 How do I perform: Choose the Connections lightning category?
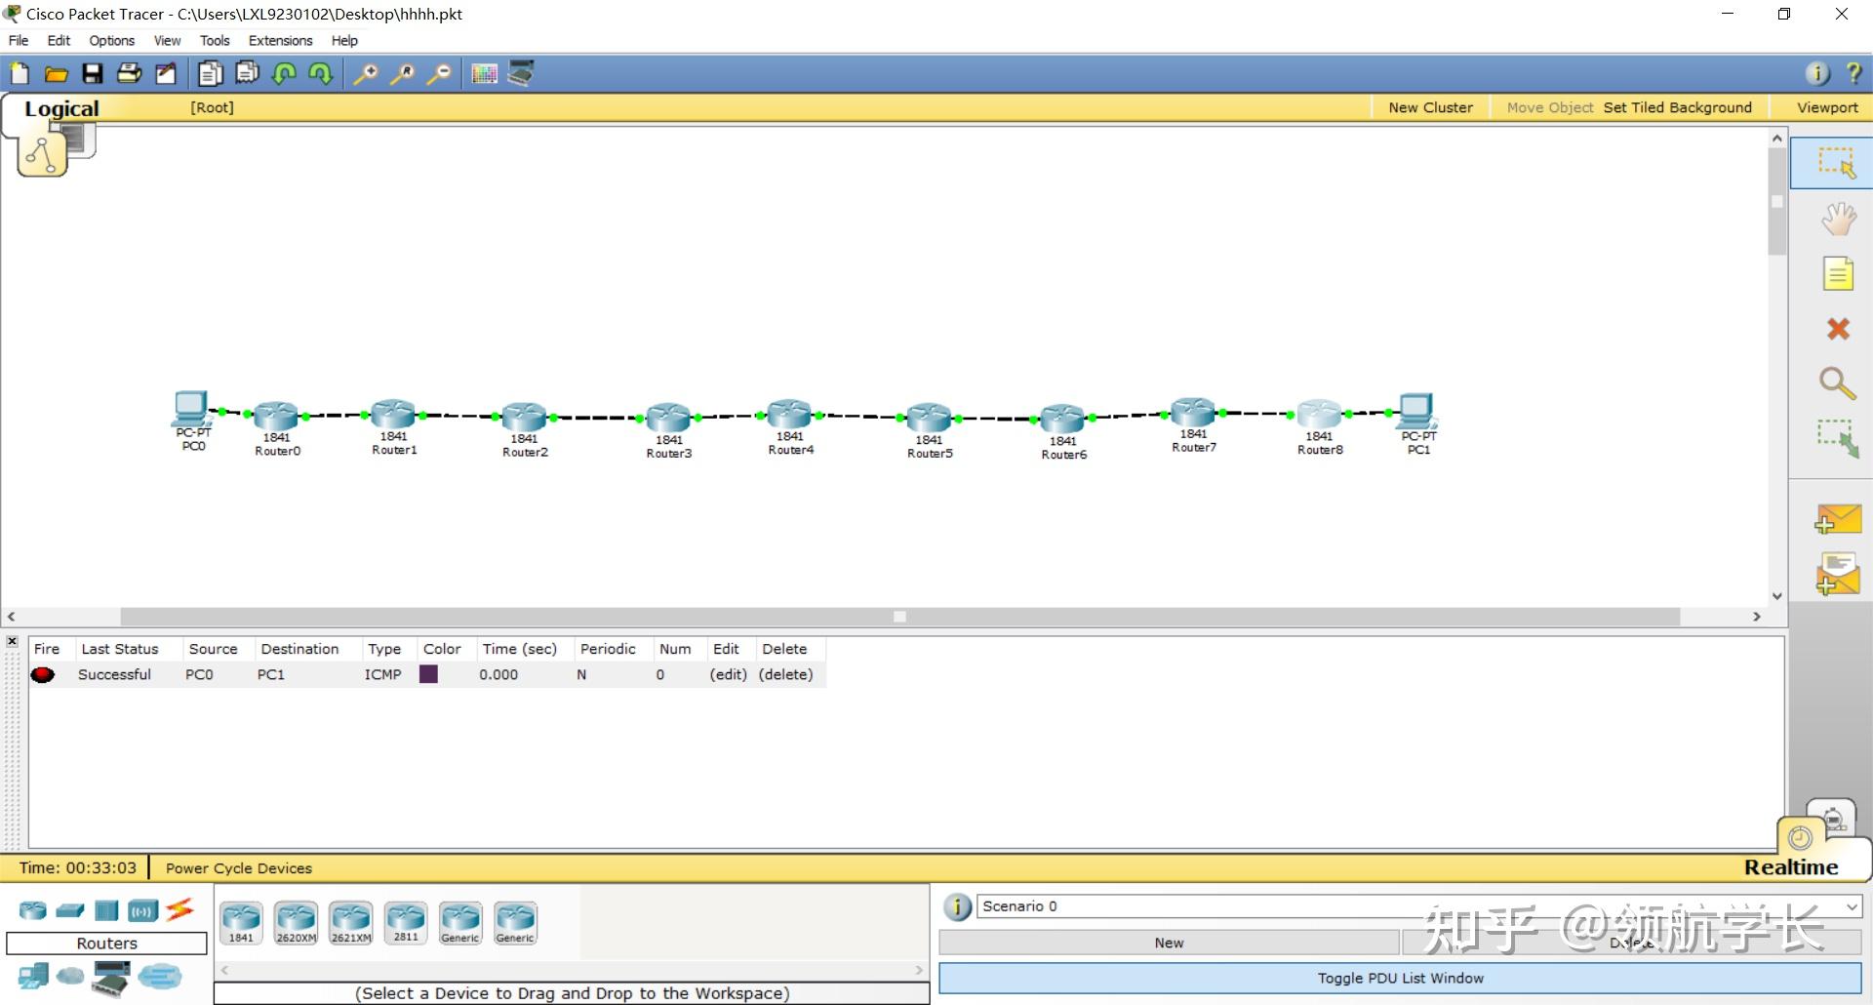(179, 910)
